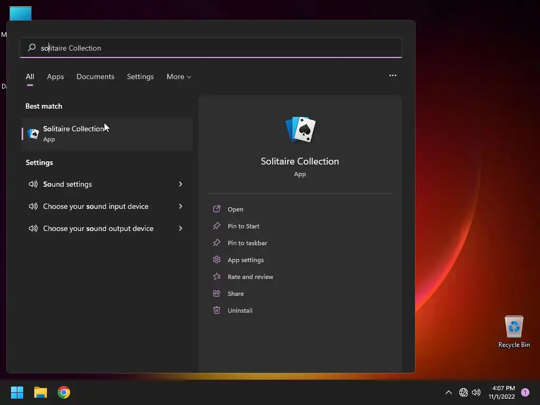Open Choose your sound input device
Viewport: 540px width, 405px height.
coord(107,206)
